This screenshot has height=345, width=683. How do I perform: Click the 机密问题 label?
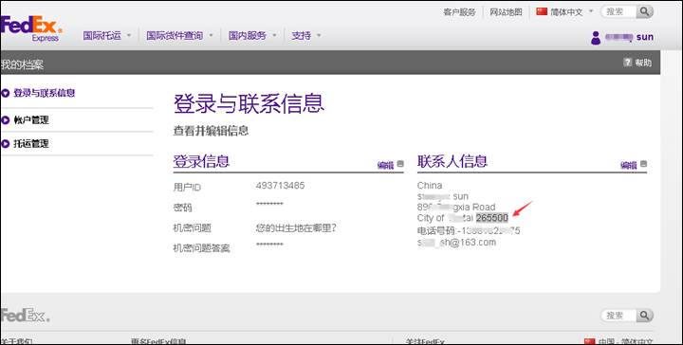192,228
